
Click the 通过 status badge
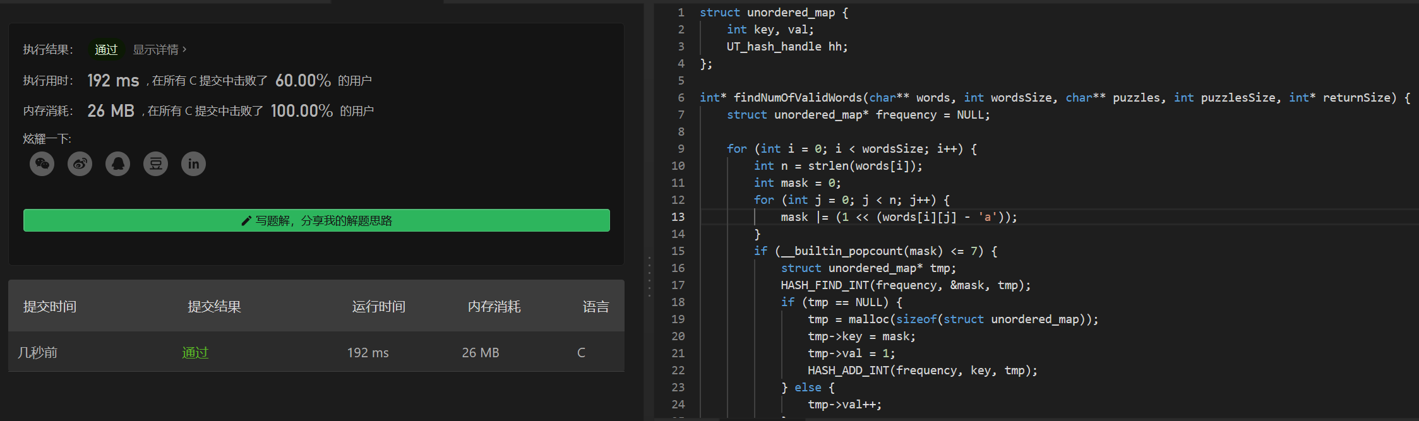point(106,50)
